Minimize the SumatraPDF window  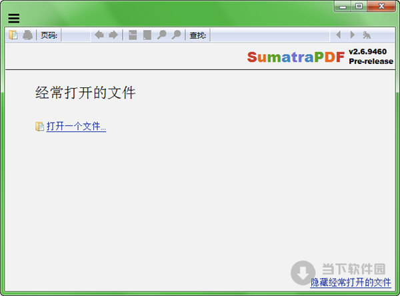(x=343, y=7)
